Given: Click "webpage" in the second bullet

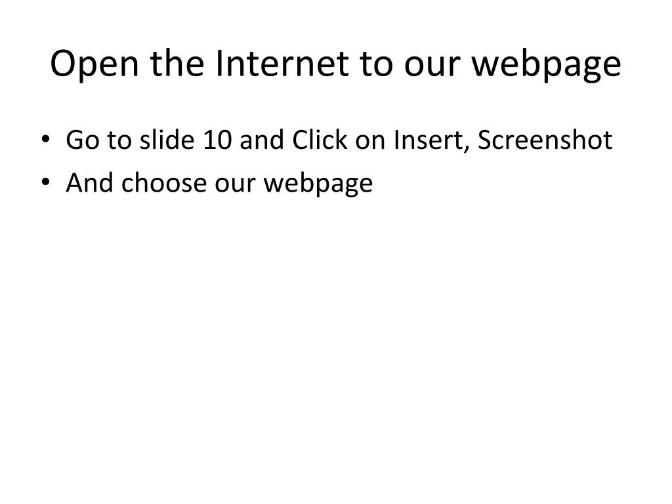Looking at the screenshot, I should click(318, 184).
